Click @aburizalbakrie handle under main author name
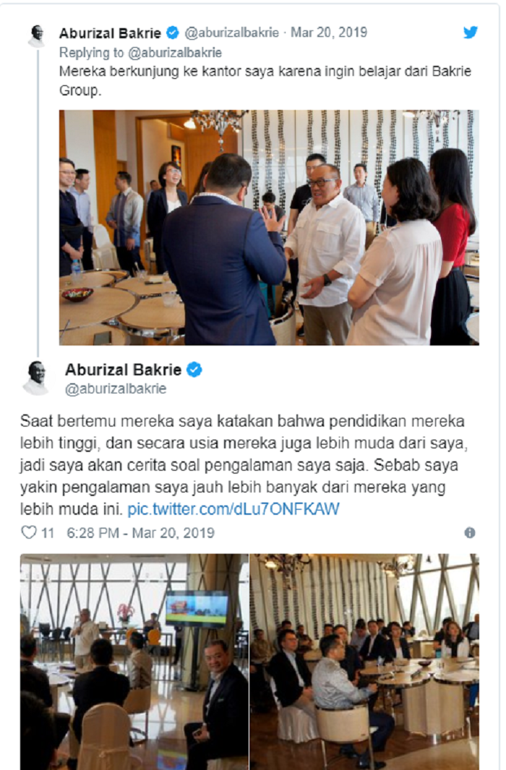Image resolution: width=506 pixels, height=770 pixels. pyautogui.click(x=116, y=389)
